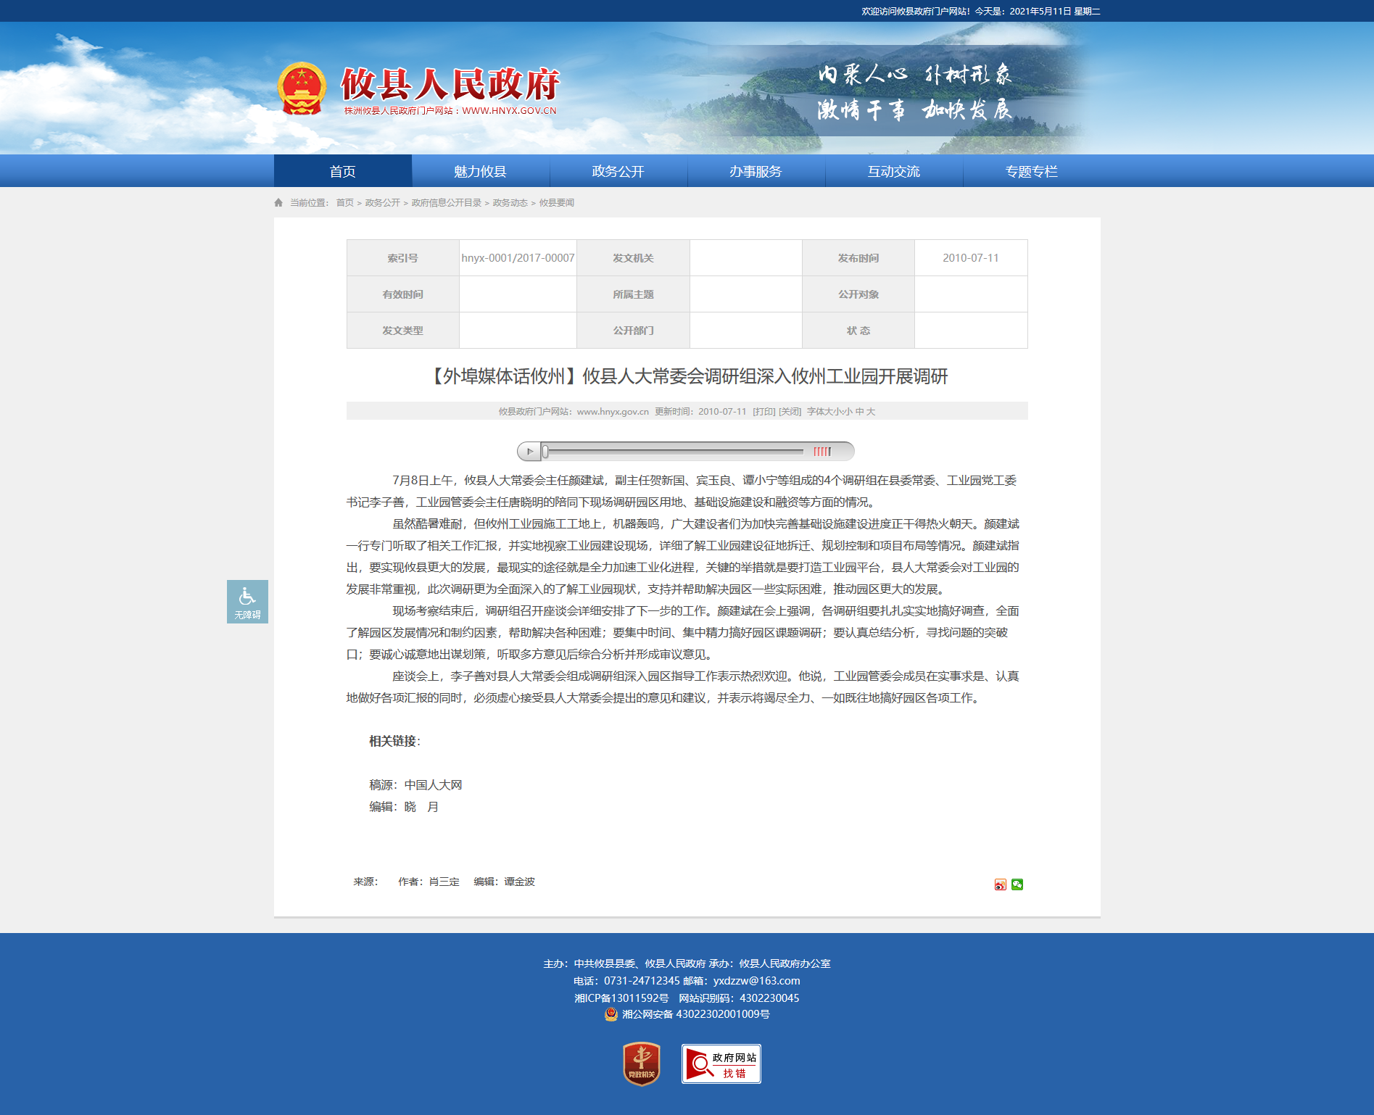
Task: Click the audio progress slider handle
Action: 545,452
